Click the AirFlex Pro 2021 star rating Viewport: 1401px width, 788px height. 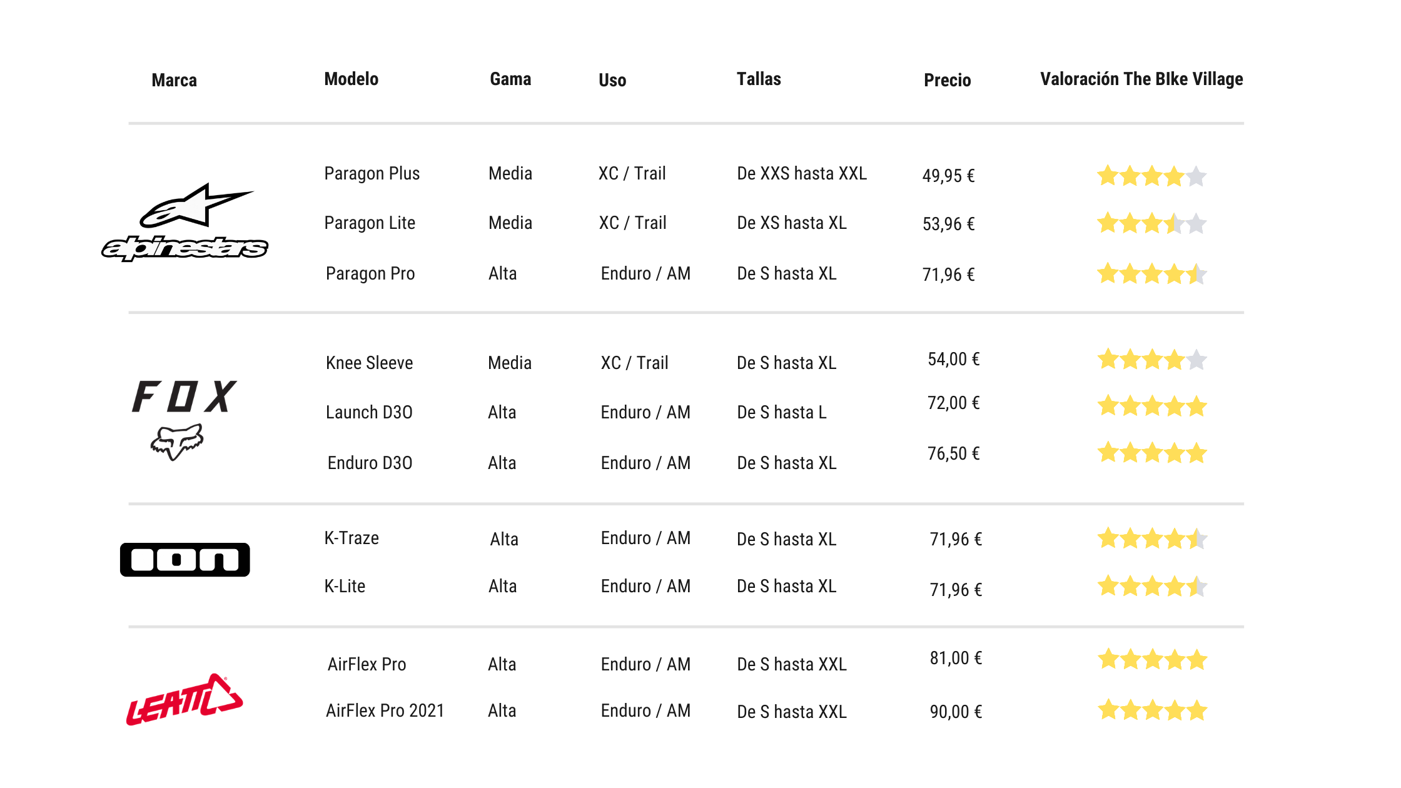point(1151,710)
